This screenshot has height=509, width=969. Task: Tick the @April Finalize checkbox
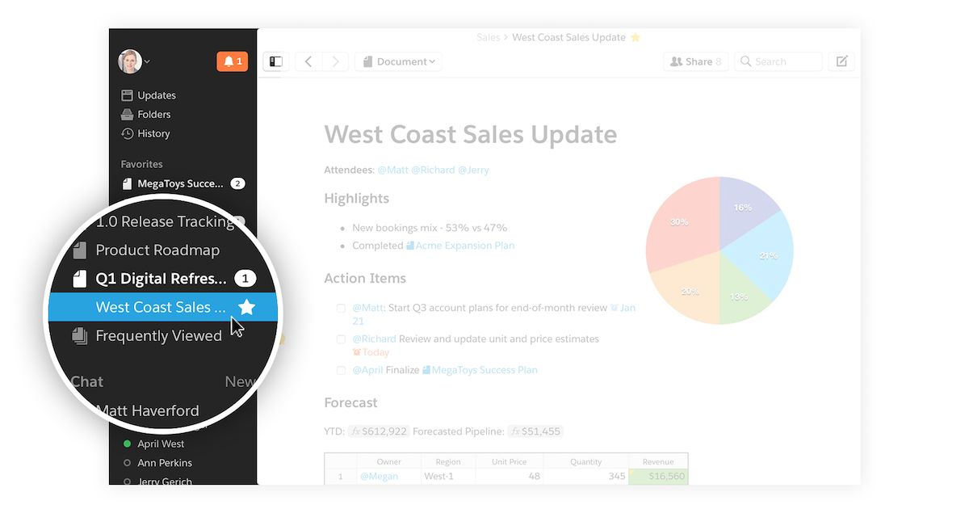tap(342, 370)
